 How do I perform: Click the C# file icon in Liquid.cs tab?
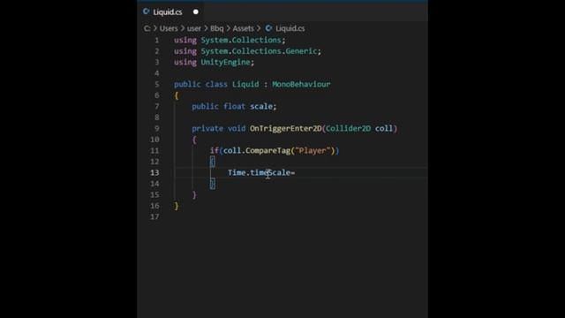tap(146, 11)
